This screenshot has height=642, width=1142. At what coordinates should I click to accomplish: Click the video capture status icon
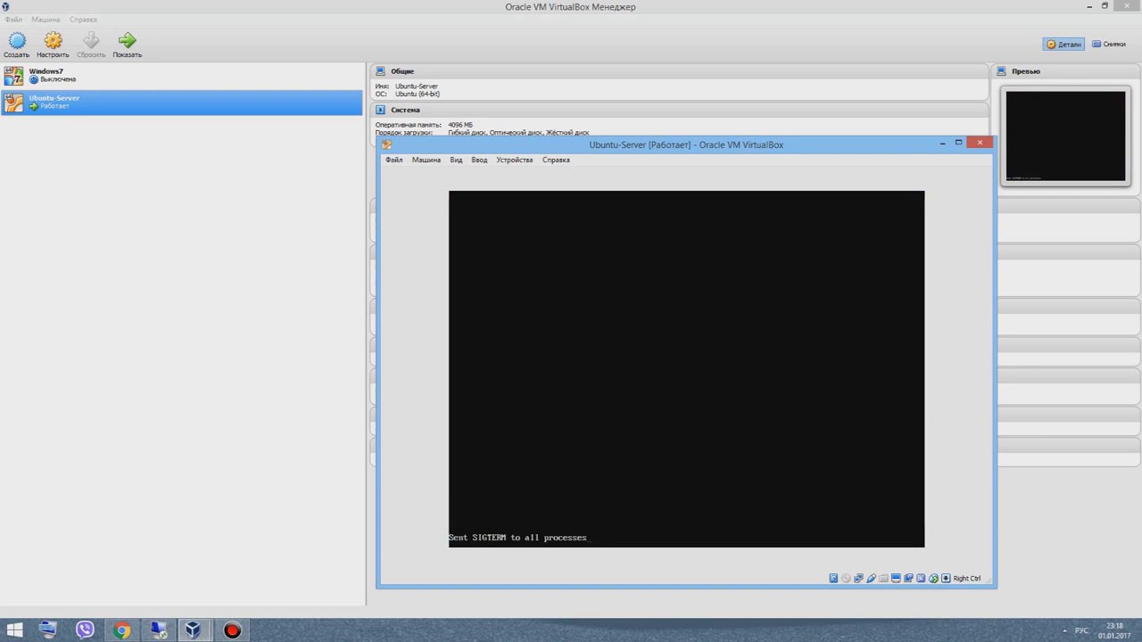pos(908,579)
